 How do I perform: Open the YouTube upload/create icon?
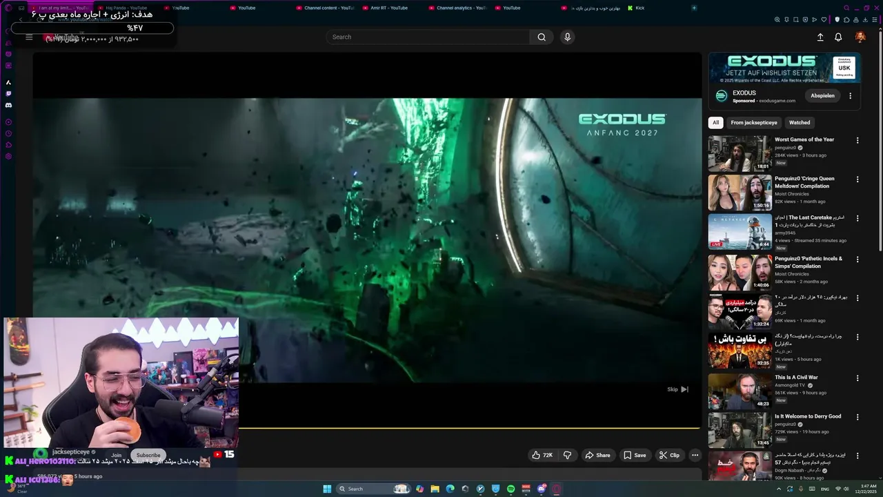point(820,37)
